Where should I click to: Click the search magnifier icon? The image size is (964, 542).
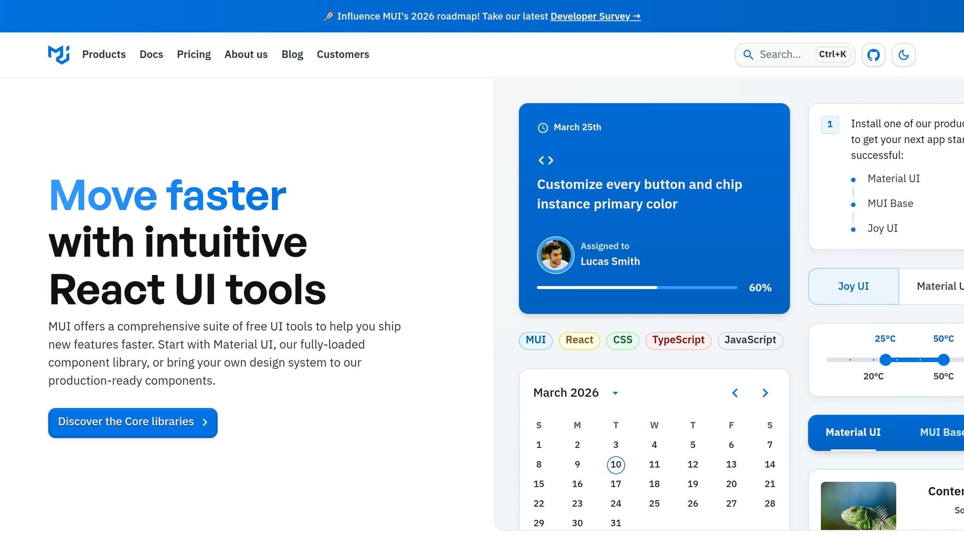tap(748, 55)
